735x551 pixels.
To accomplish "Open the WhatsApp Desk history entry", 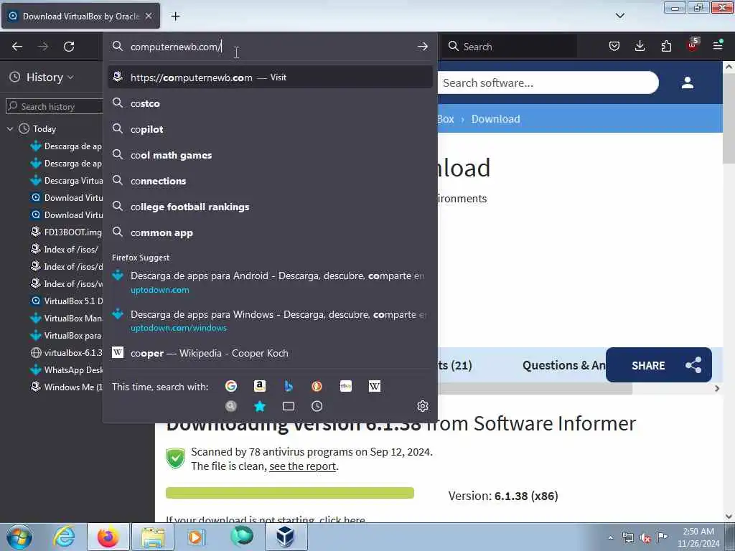I will coord(66,369).
